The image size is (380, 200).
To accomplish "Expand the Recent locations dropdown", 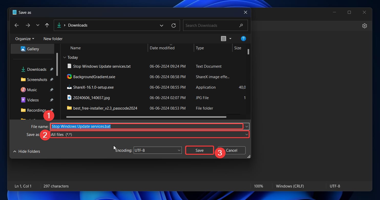I will click(38, 25).
